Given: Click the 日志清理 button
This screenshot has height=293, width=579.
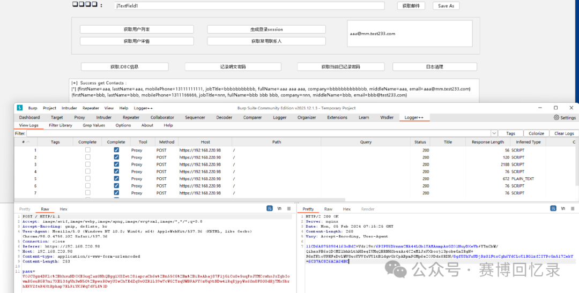Looking at the screenshot, I should (435, 67).
